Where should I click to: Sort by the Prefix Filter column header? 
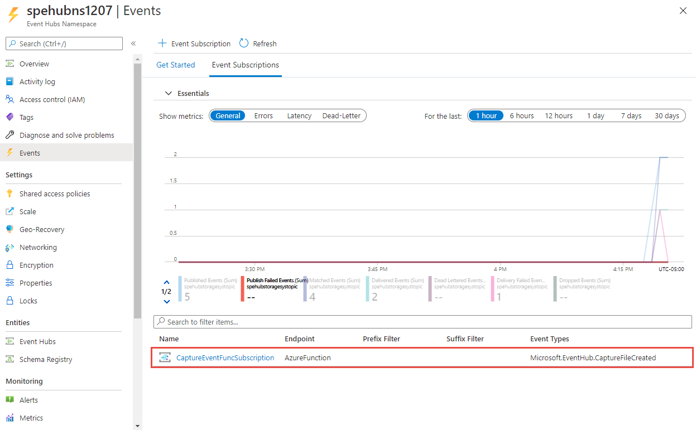381,339
